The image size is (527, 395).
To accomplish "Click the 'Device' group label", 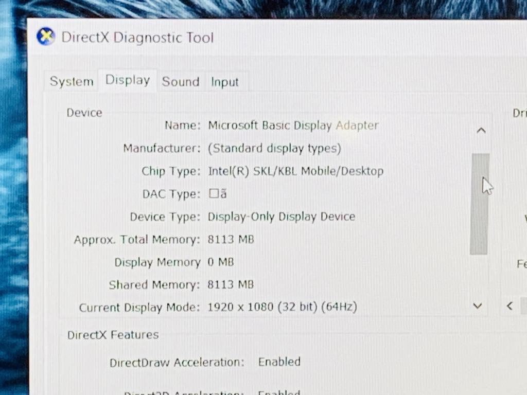I will tap(84, 113).
